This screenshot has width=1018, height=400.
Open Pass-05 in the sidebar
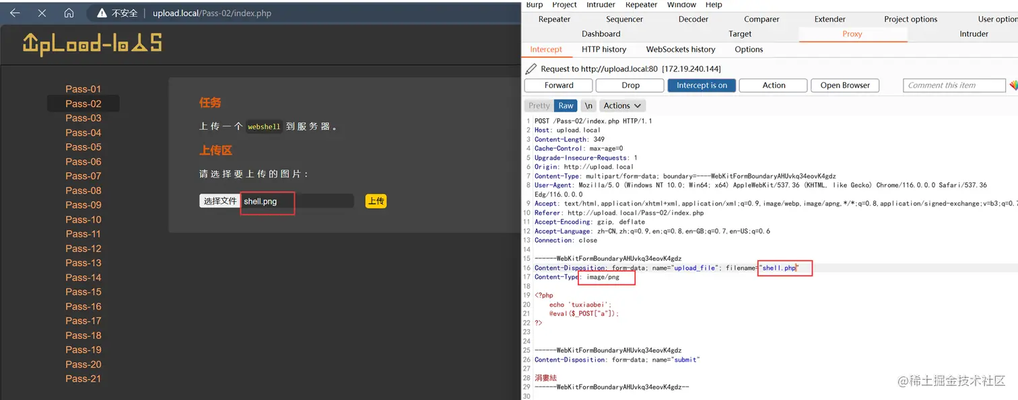click(x=83, y=147)
